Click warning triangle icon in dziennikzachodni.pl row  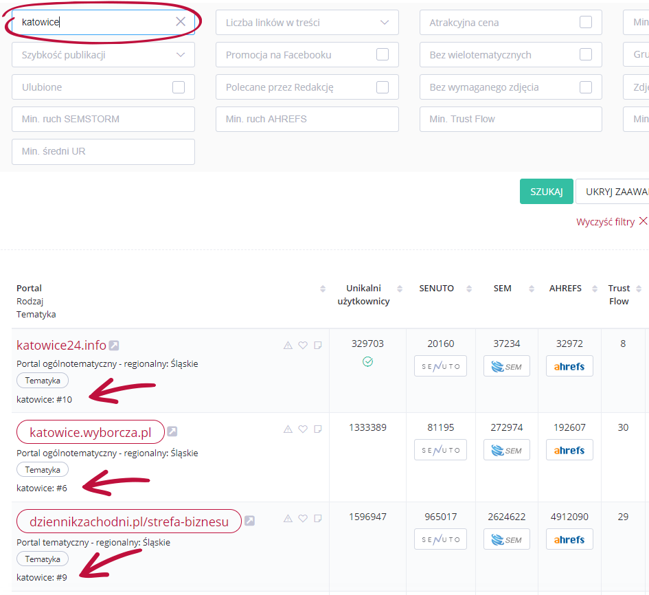coord(288,518)
